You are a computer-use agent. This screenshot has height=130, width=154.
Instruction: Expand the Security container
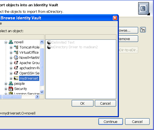6,89
